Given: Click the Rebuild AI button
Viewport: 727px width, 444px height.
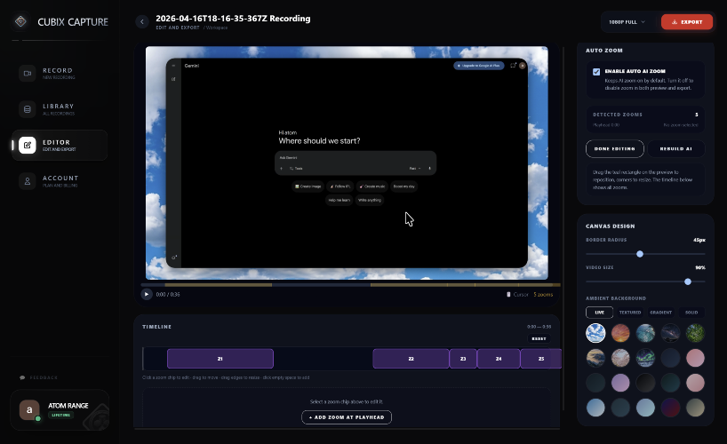Looking at the screenshot, I should pyautogui.click(x=676, y=149).
